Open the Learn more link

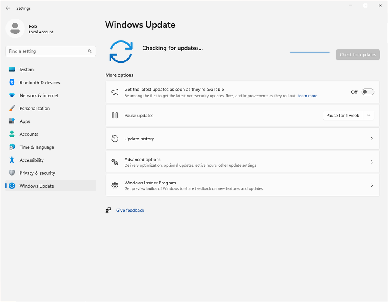307,96
